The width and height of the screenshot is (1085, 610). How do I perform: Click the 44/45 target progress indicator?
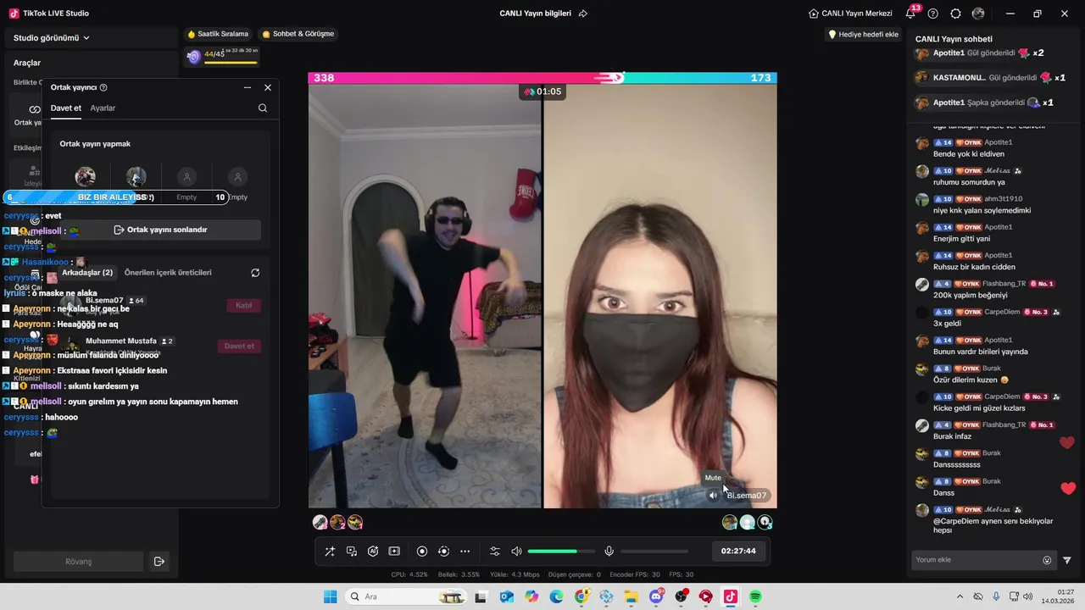[x=221, y=56]
